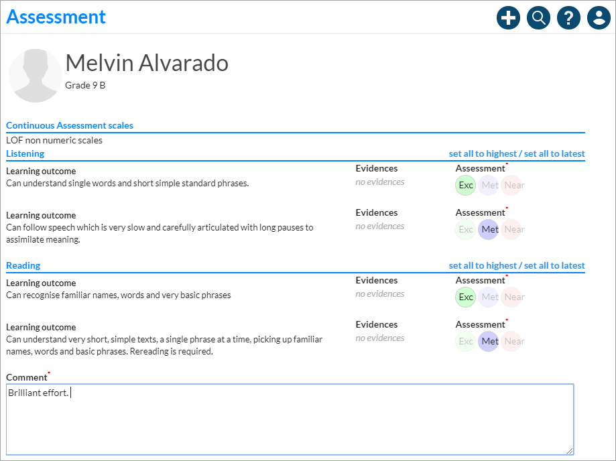Click inside the Comment text area
This screenshot has height=461, width=616.
click(290, 419)
